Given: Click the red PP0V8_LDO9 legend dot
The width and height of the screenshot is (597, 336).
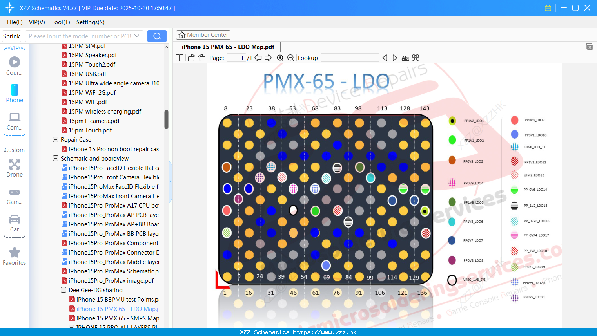Looking at the screenshot, I should (515, 120).
